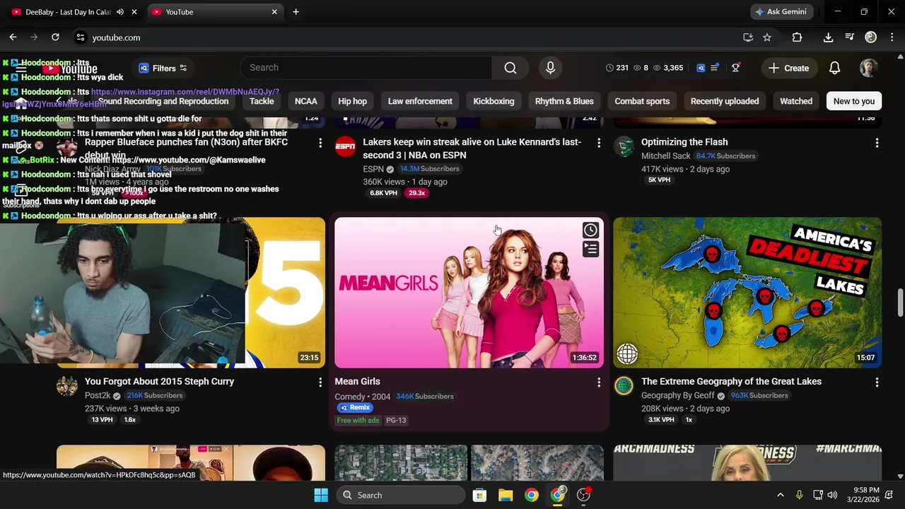This screenshot has width=905, height=509.
Task: Focus the YouTube search box
Action: (366, 68)
